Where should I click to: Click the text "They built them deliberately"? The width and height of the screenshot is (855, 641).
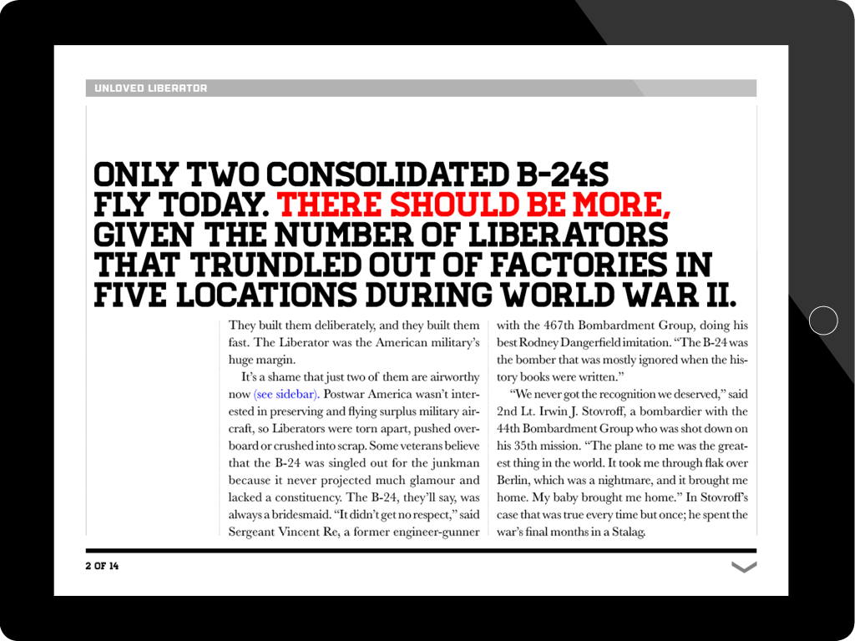[301, 326]
